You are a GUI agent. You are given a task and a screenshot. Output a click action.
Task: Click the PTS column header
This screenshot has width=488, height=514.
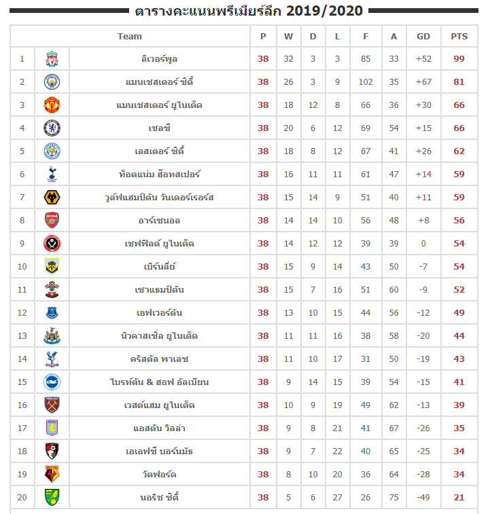coord(459,37)
